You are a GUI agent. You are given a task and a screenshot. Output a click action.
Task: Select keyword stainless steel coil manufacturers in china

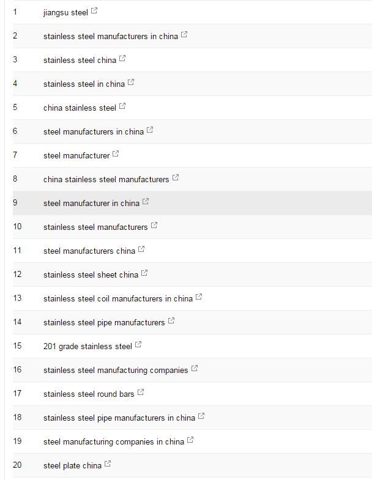[x=118, y=299]
